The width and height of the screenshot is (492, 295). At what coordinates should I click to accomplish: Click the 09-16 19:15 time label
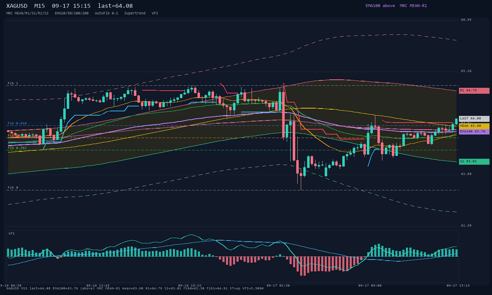click(x=190, y=286)
